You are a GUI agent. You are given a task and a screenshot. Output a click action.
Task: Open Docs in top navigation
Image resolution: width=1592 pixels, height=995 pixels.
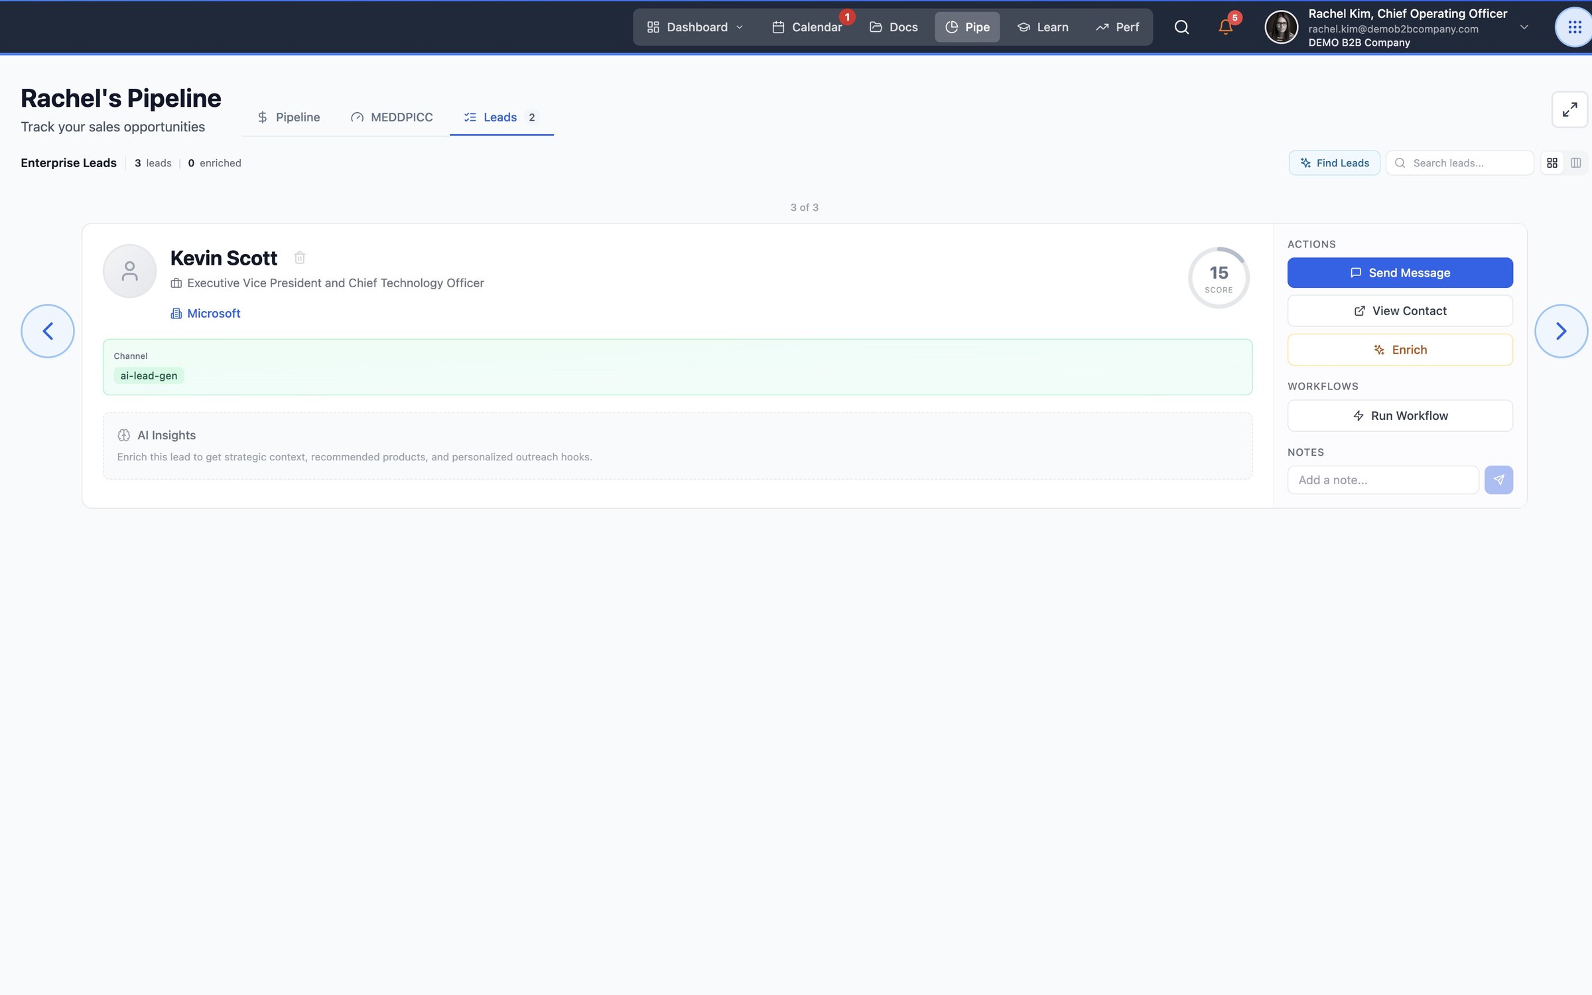pos(894,27)
